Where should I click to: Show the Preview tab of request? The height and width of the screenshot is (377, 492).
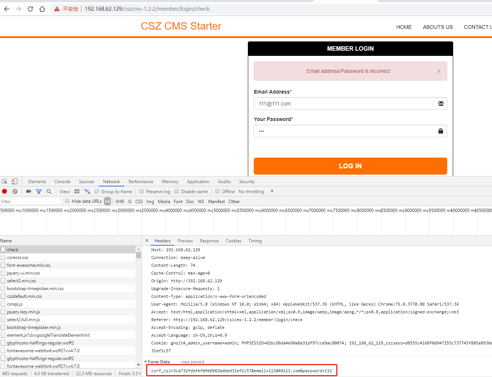tap(185, 241)
